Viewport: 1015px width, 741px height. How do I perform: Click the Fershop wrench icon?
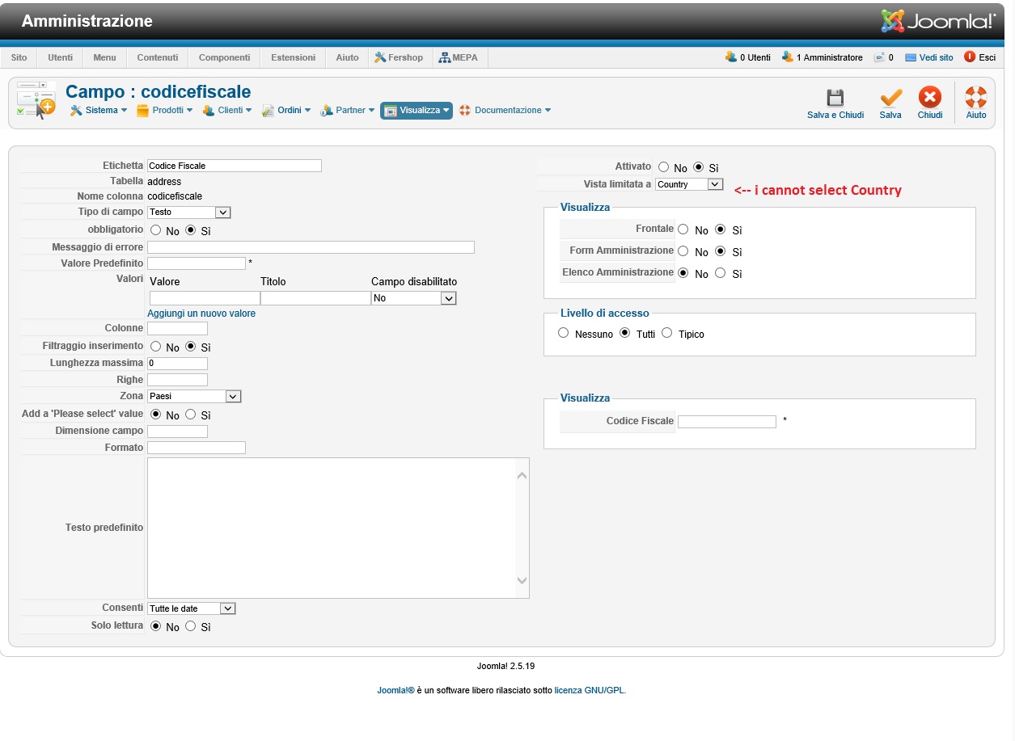tap(380, 57)
